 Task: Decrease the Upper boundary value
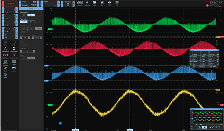point(33,38)
